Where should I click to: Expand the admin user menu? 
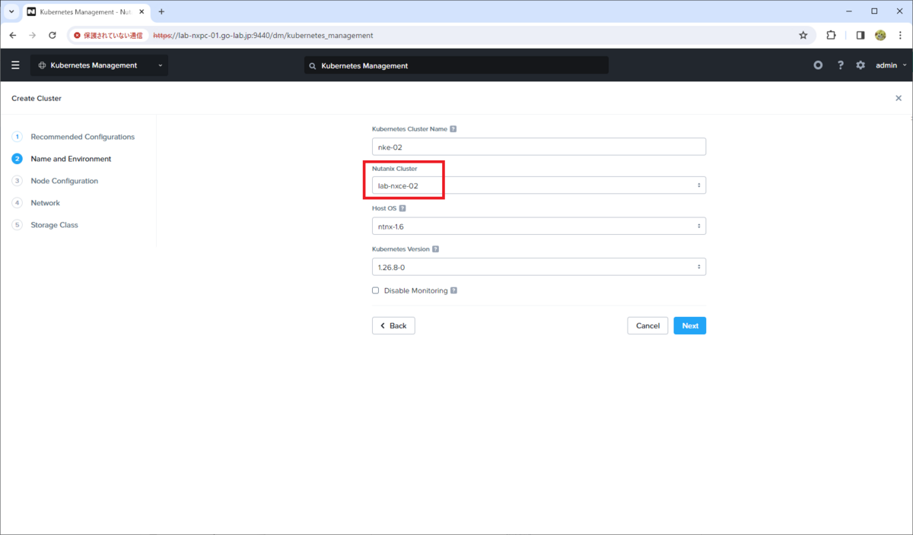coord(891,65)
